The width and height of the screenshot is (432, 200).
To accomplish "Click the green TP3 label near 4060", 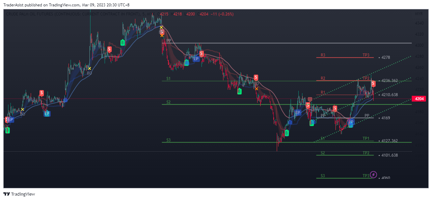I will [366, 175].
